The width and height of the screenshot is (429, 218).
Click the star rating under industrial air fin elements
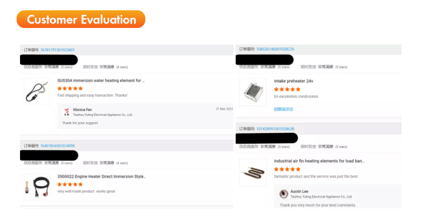point(287,169)
